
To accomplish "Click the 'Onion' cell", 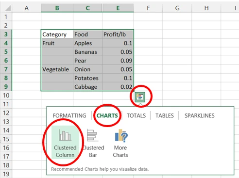I will pos(87,69).
